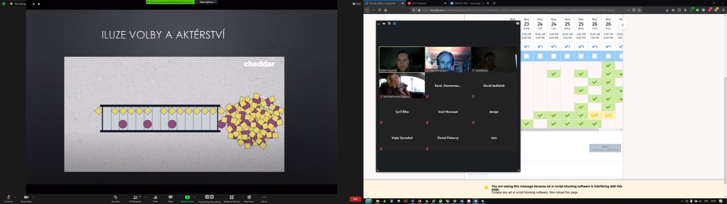The width and height of the screenshot is (727, 204).
Task: Open the Reactions menu
Action: [249, 197]
